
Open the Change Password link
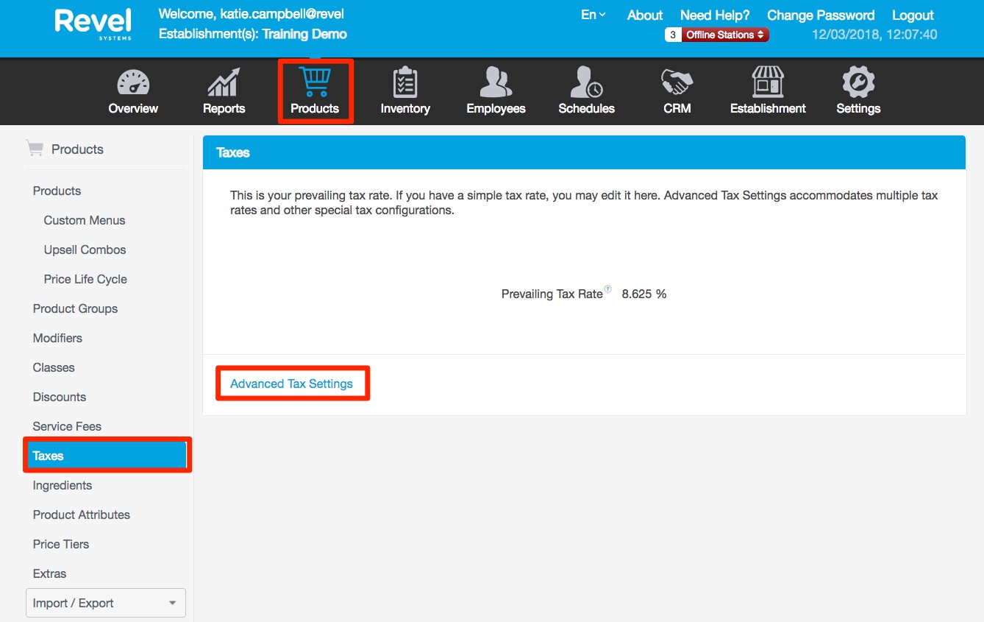click(820, 15)
